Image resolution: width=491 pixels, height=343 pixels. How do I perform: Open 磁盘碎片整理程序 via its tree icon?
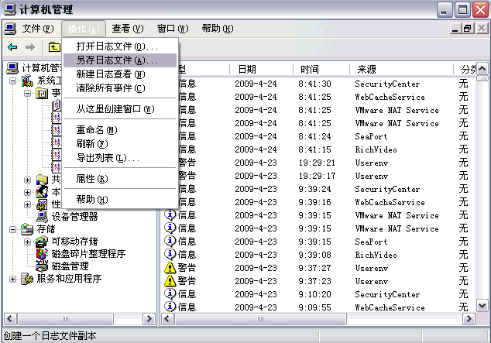[x=43, y=254]
